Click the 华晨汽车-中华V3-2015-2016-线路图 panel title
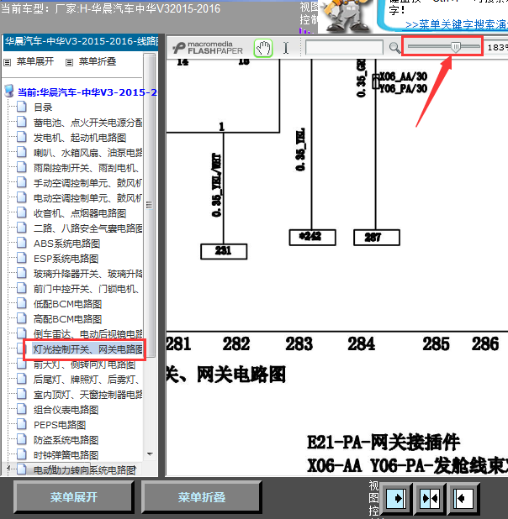This screenshot has width=508, height=519. tap(82, 41)
